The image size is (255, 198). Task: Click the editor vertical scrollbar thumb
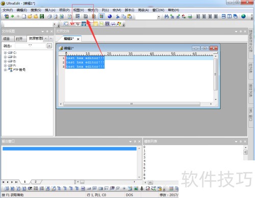215,74
